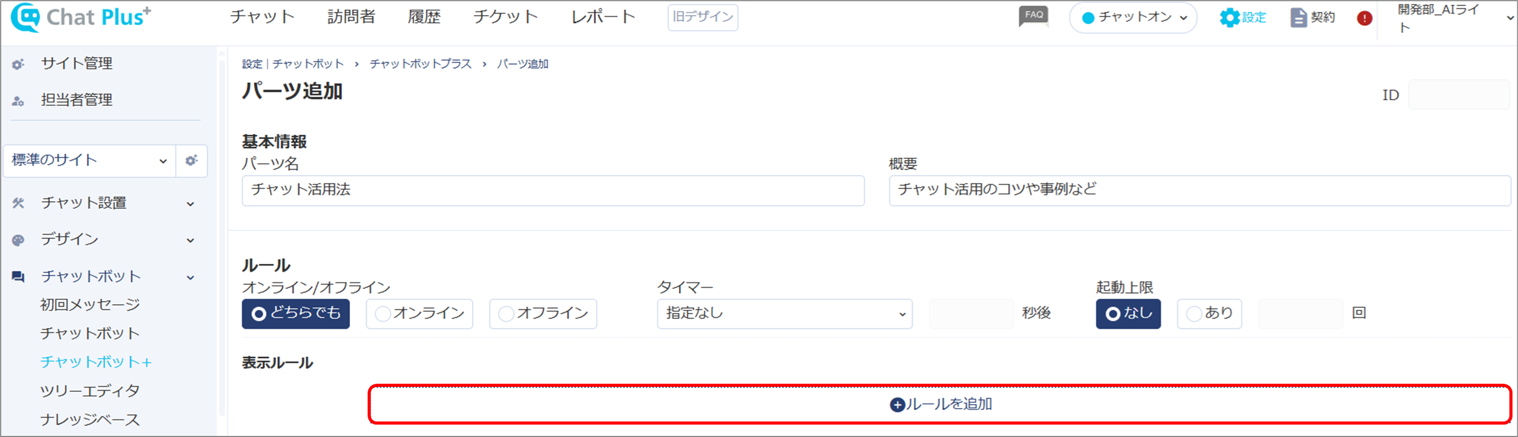The image size is (1518, 437).
Task: Click the settings gear icon in header
Action: point(1229,18)
